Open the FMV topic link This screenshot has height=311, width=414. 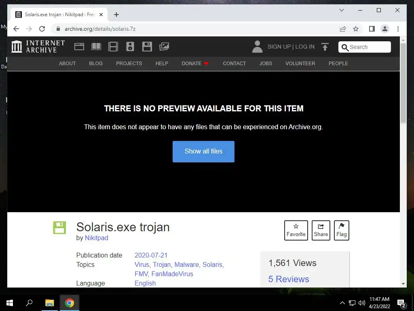tap(141, 274)
